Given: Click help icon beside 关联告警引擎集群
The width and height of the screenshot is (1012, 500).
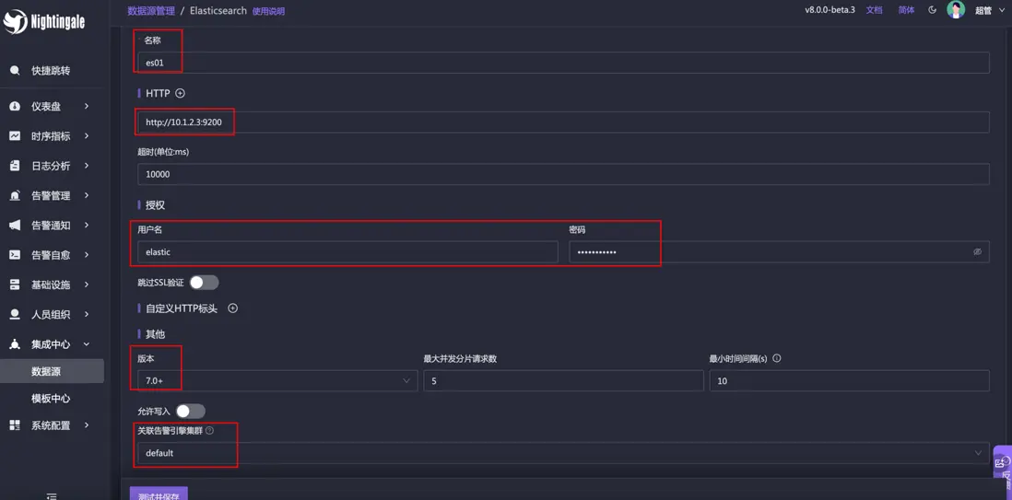Looking at the screenshot, I should coord(209,430).
